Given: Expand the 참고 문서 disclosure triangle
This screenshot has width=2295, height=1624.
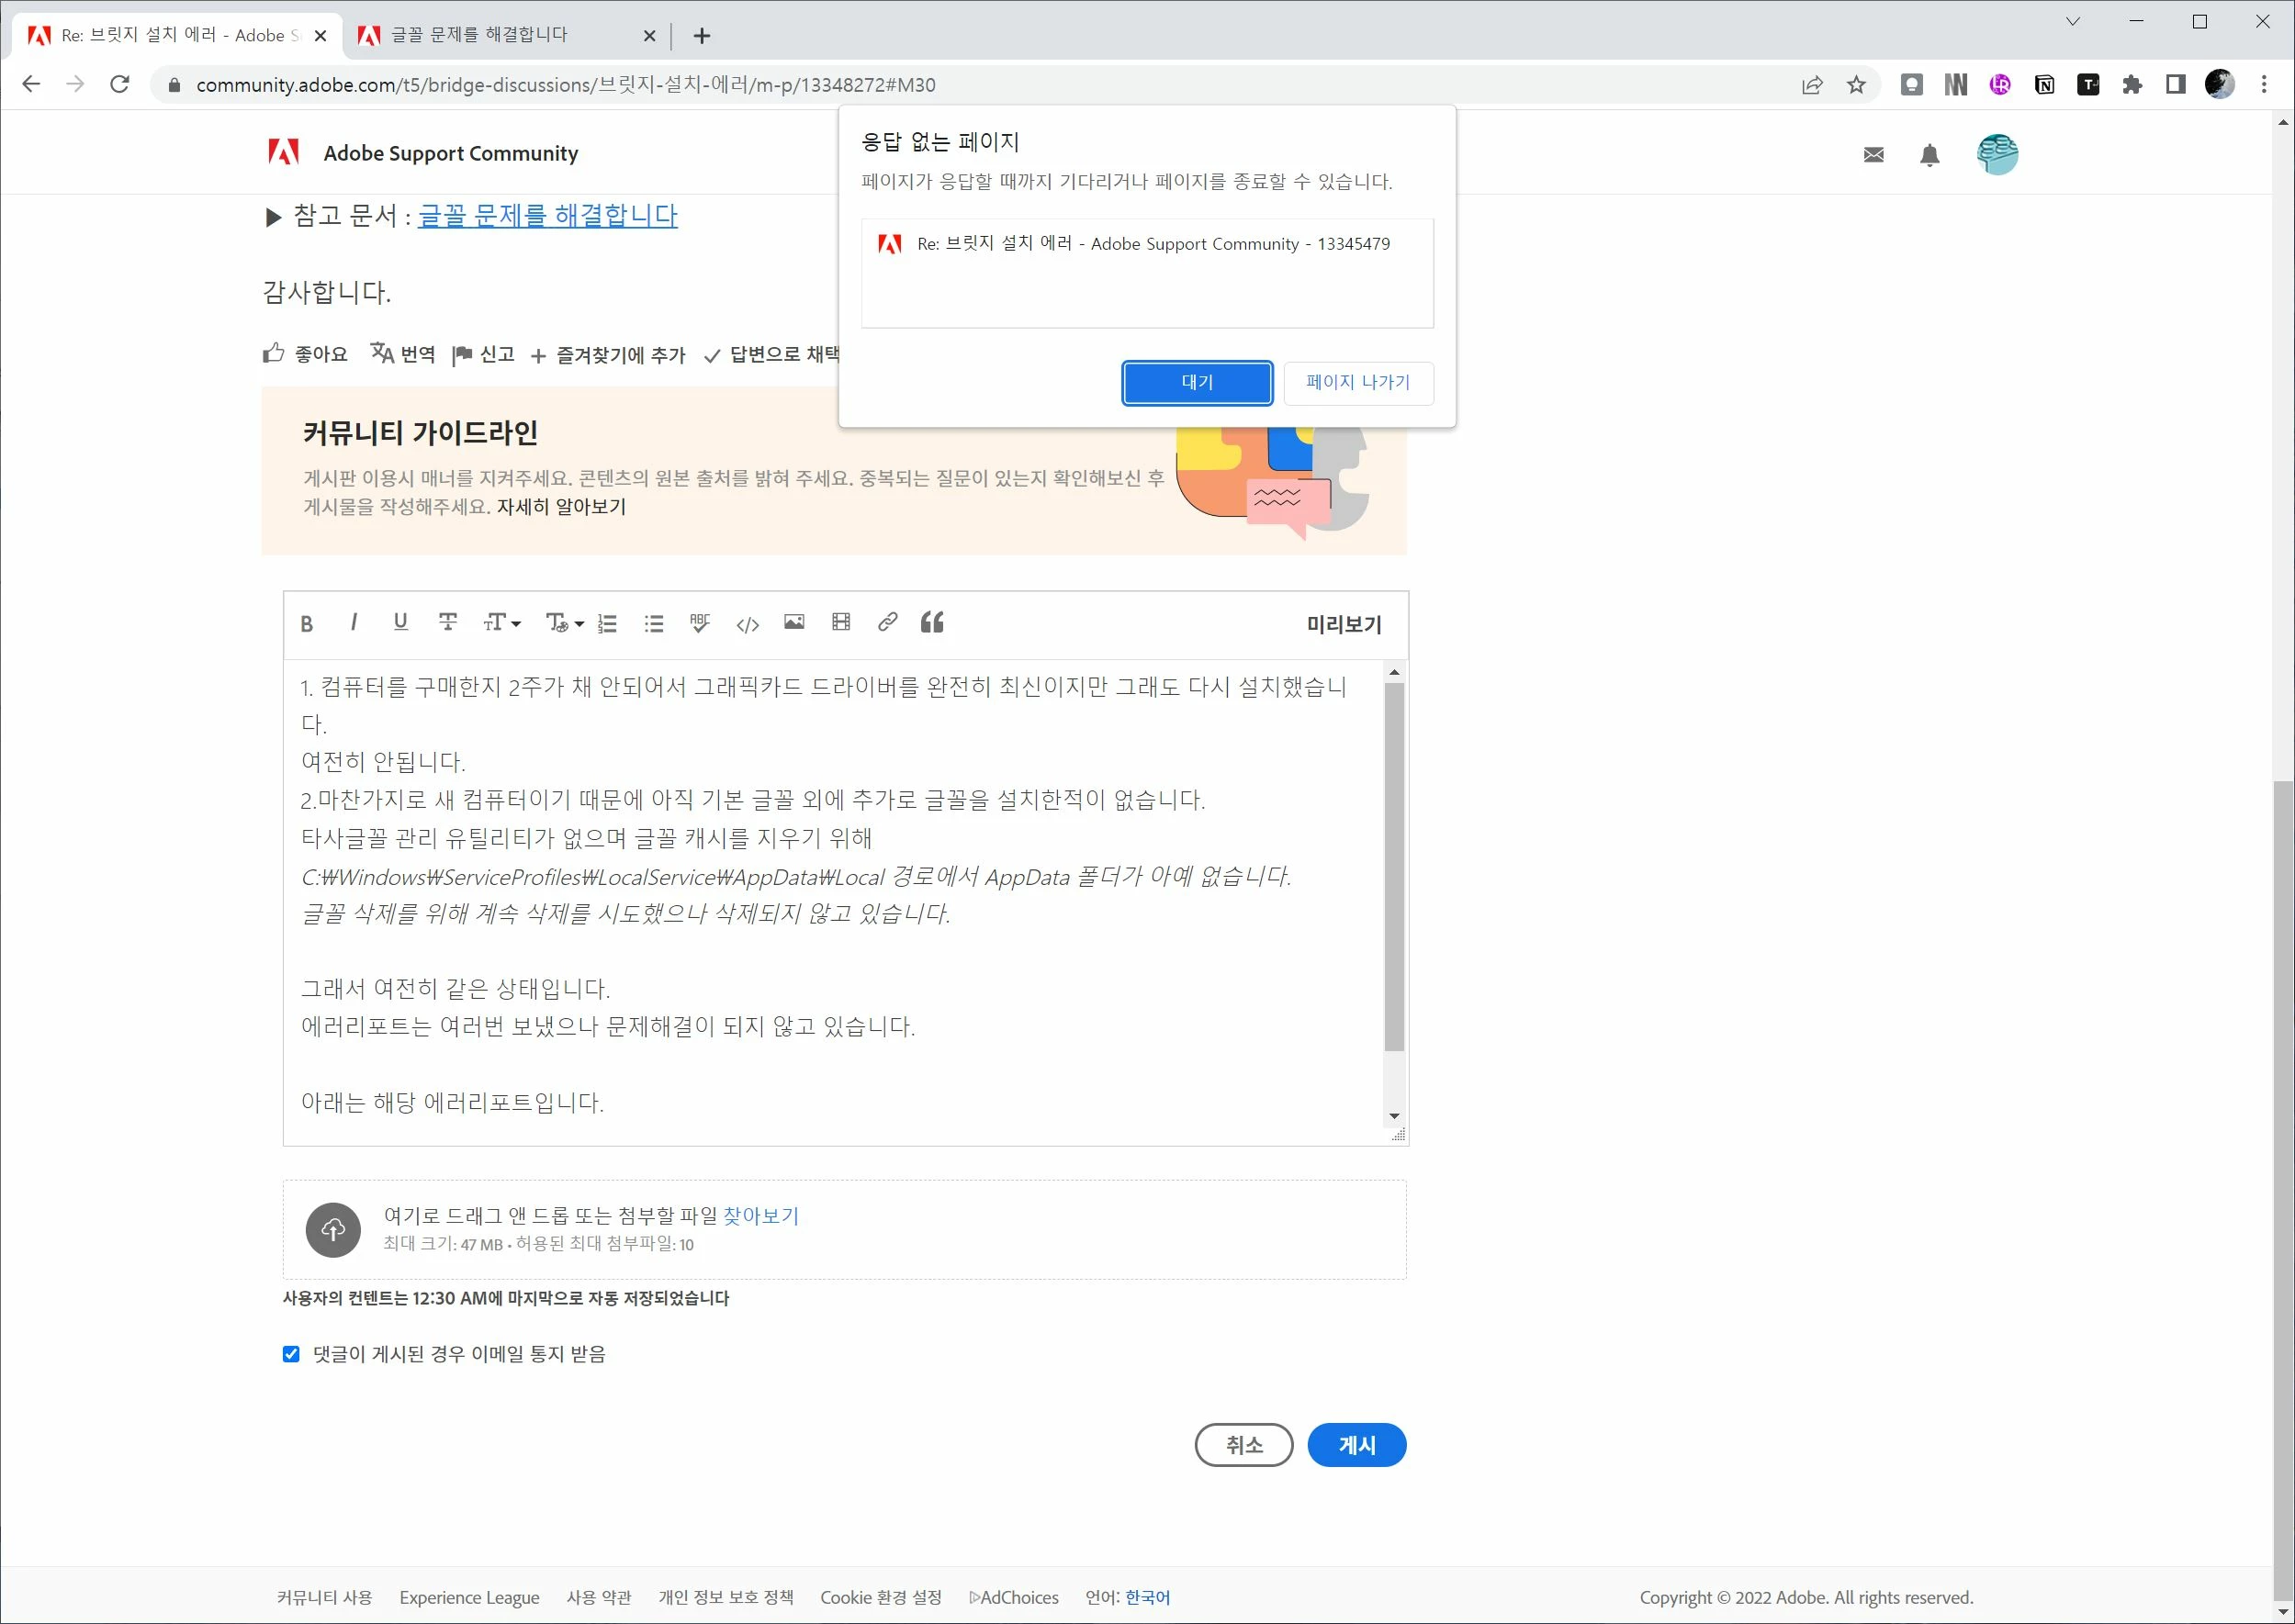Looking at the screenshot, I should (273, 217).
